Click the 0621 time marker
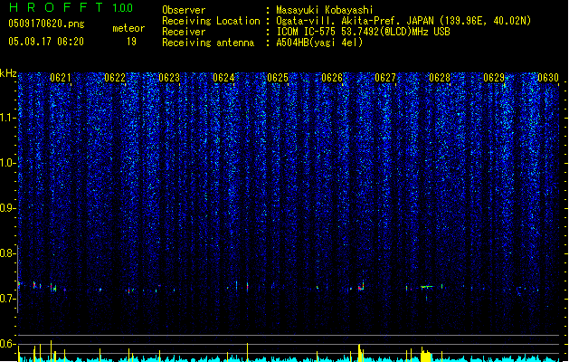 61,78
